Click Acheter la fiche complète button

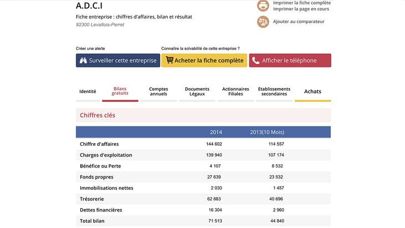pyautogui.click(x=204, y=60)
